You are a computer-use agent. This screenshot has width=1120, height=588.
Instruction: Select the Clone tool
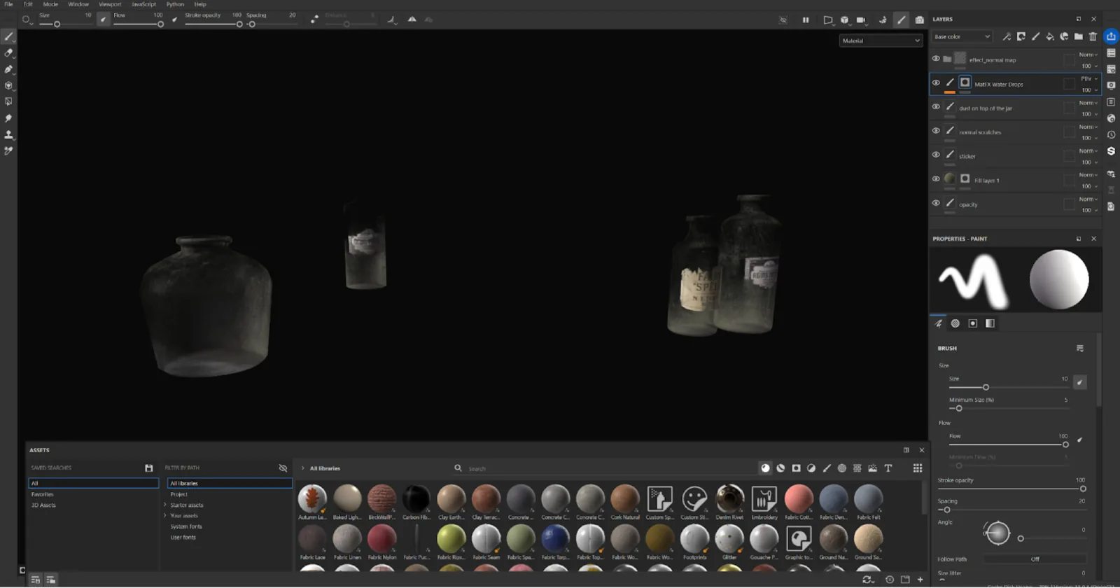pyautogui.click(x=8, y=134)
